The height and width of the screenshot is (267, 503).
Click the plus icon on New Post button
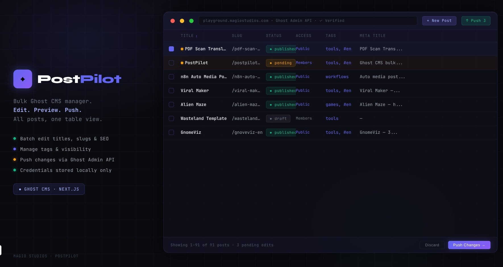(428, 20)
